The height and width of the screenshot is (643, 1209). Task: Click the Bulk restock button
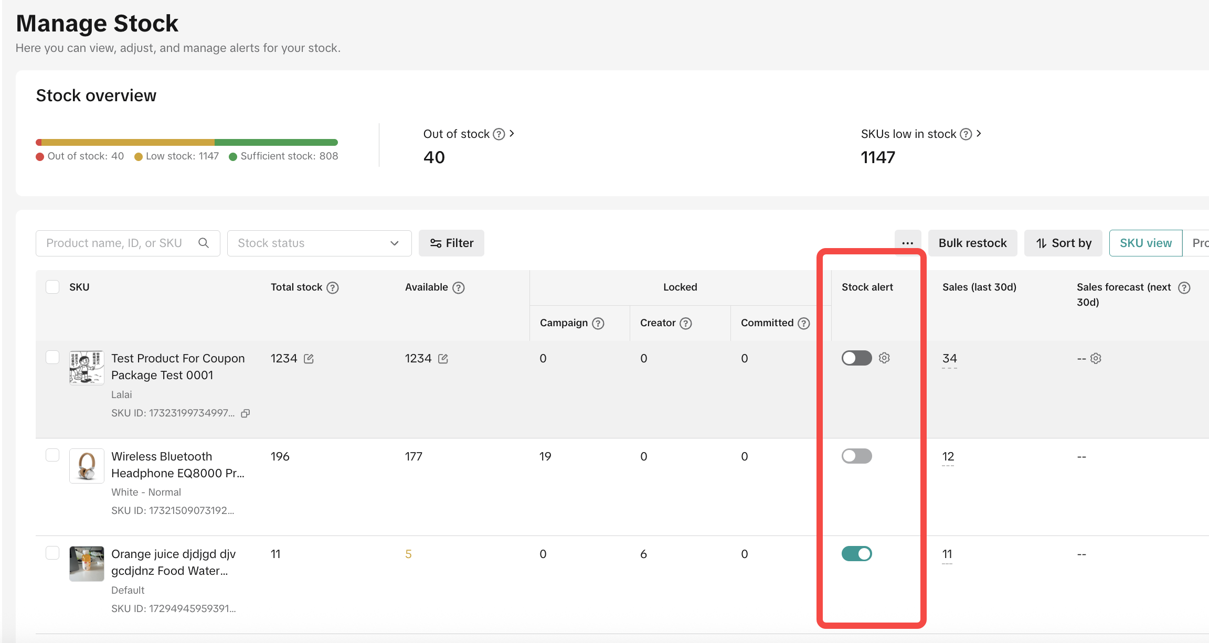coord(972,243)
